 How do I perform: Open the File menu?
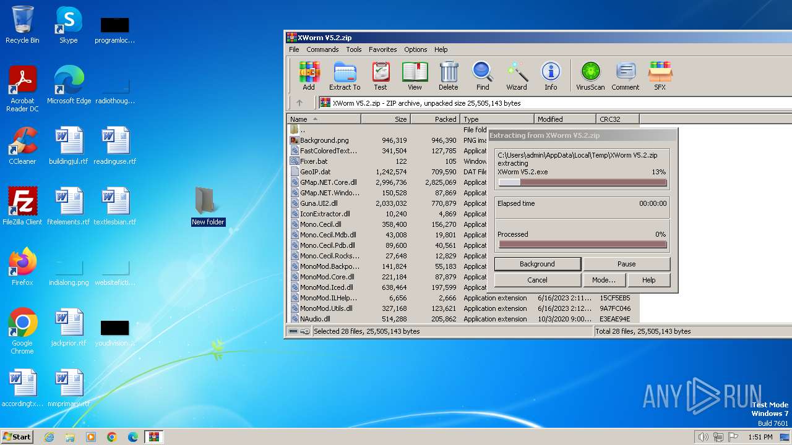pyautogui.click(x=294, y=49)
